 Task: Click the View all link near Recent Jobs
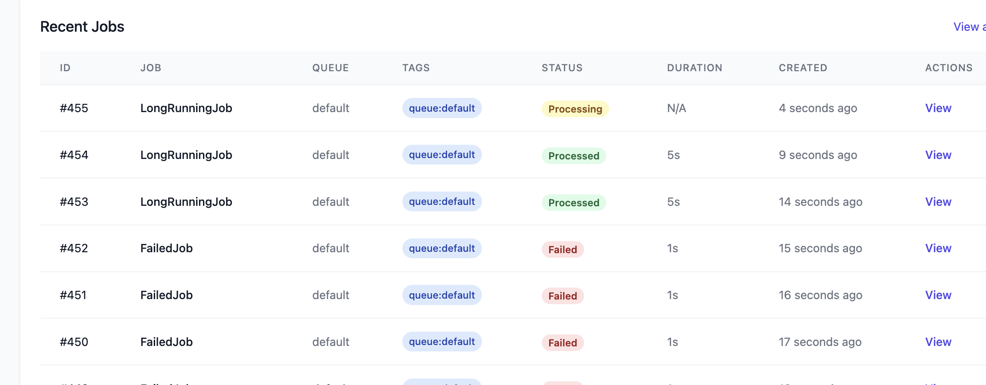969,27
